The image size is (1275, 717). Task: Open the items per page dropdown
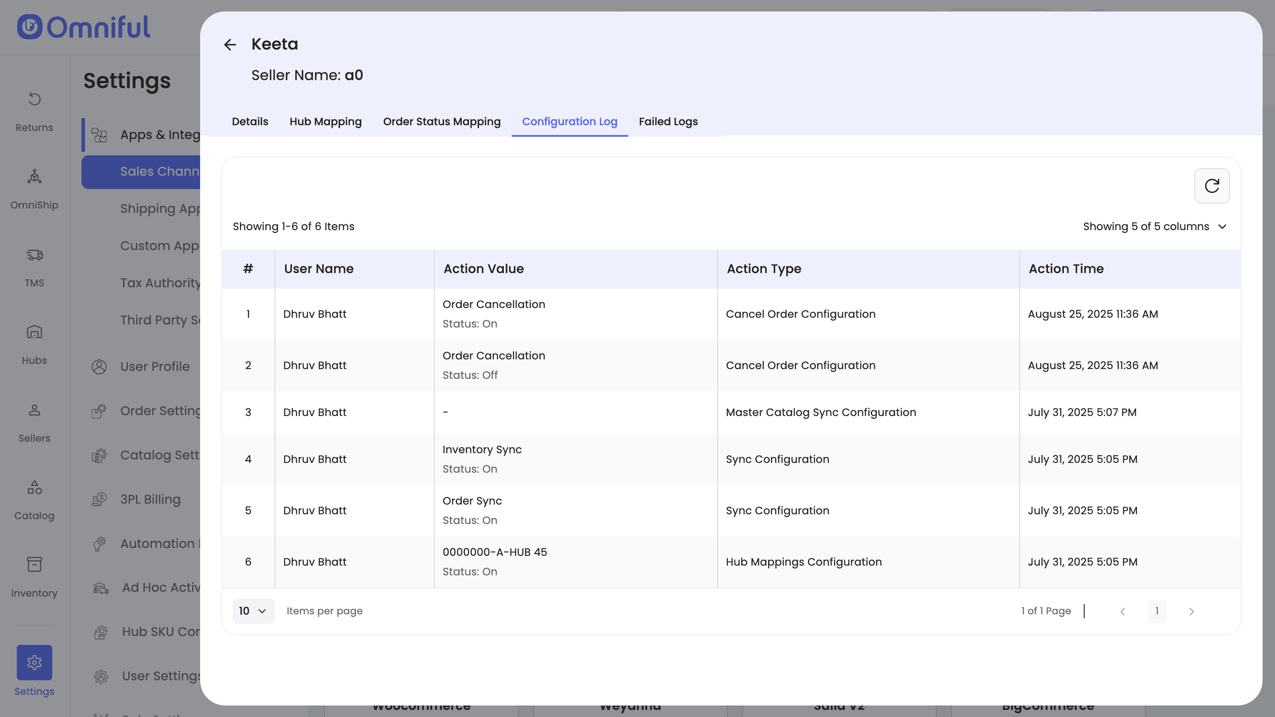tap(252, 611)
